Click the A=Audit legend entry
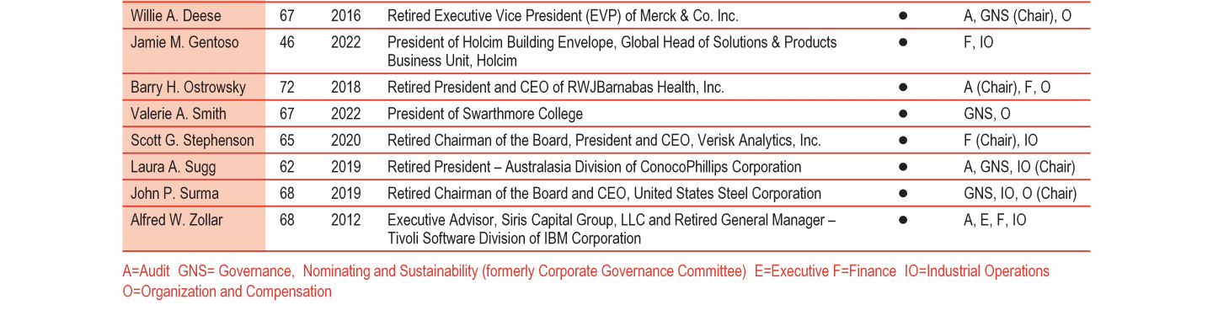1213x316 pixels. (147, 271)
